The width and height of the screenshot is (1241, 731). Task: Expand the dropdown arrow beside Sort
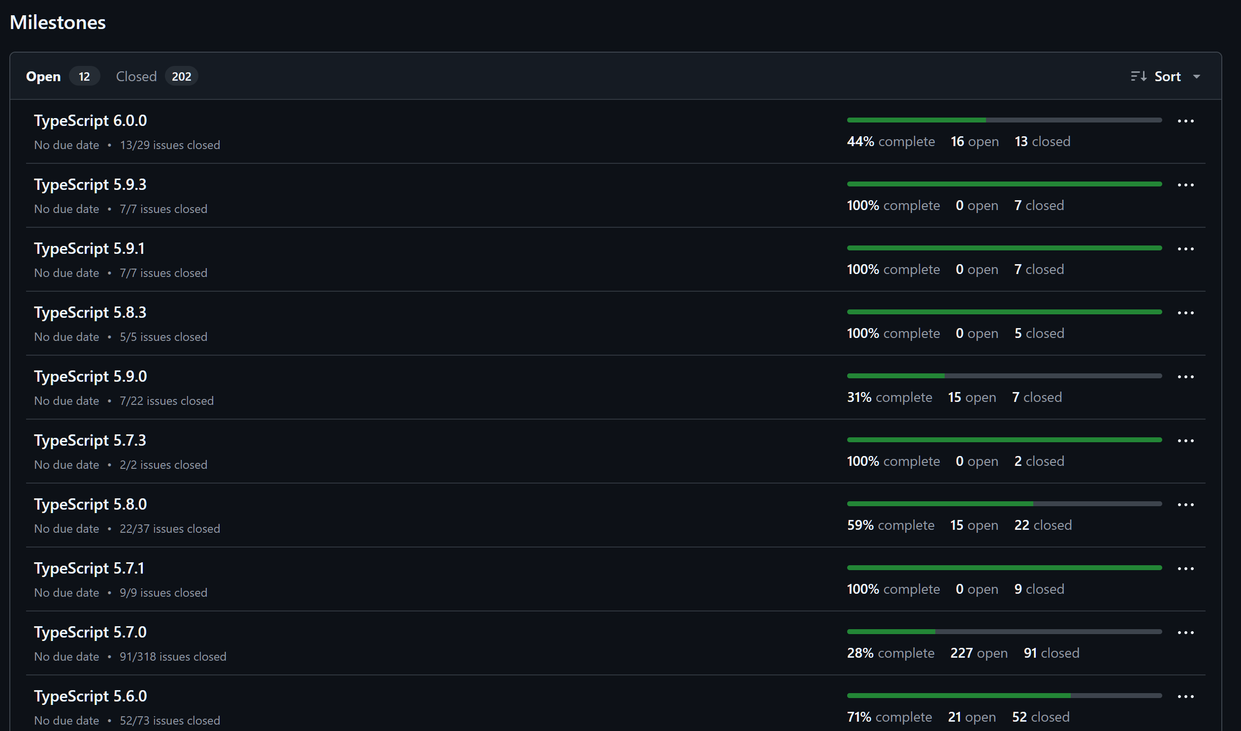click(x=1198, y=76)
